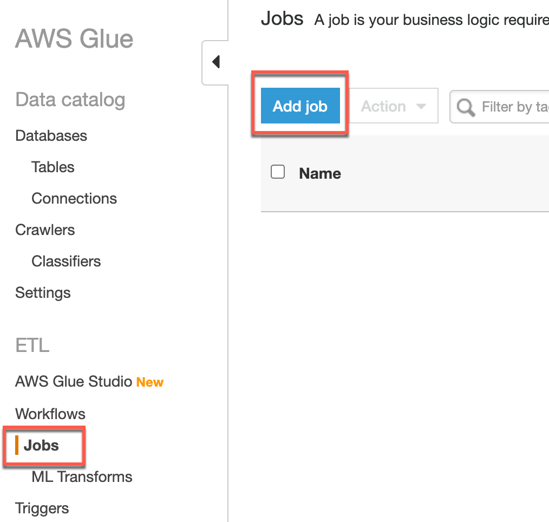Open the Triggers page

(x=42, y=508)
